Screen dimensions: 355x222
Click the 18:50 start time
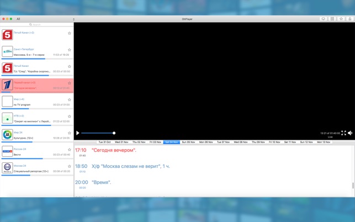[x=81, y=166]
